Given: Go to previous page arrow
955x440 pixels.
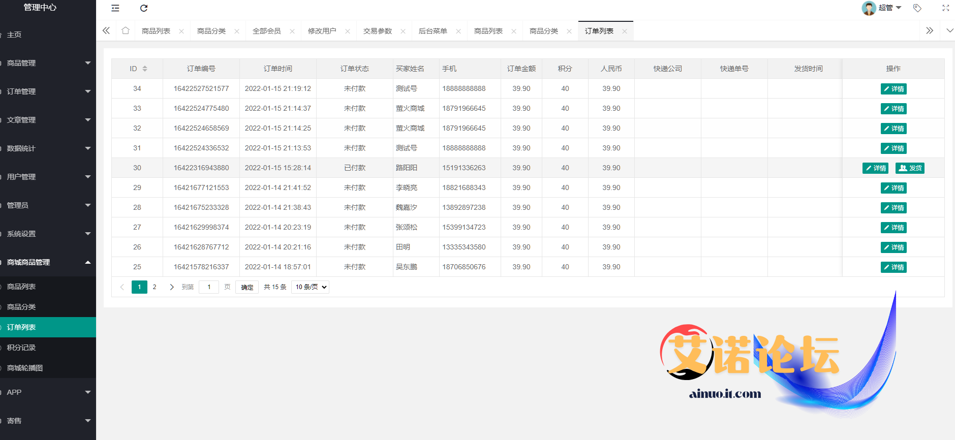Looking at the screenshot, I should 122,287.
